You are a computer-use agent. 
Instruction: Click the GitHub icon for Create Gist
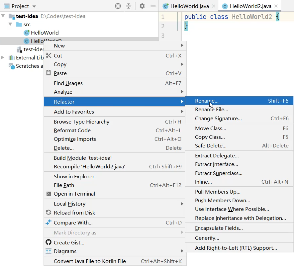(x=49, y=242)
